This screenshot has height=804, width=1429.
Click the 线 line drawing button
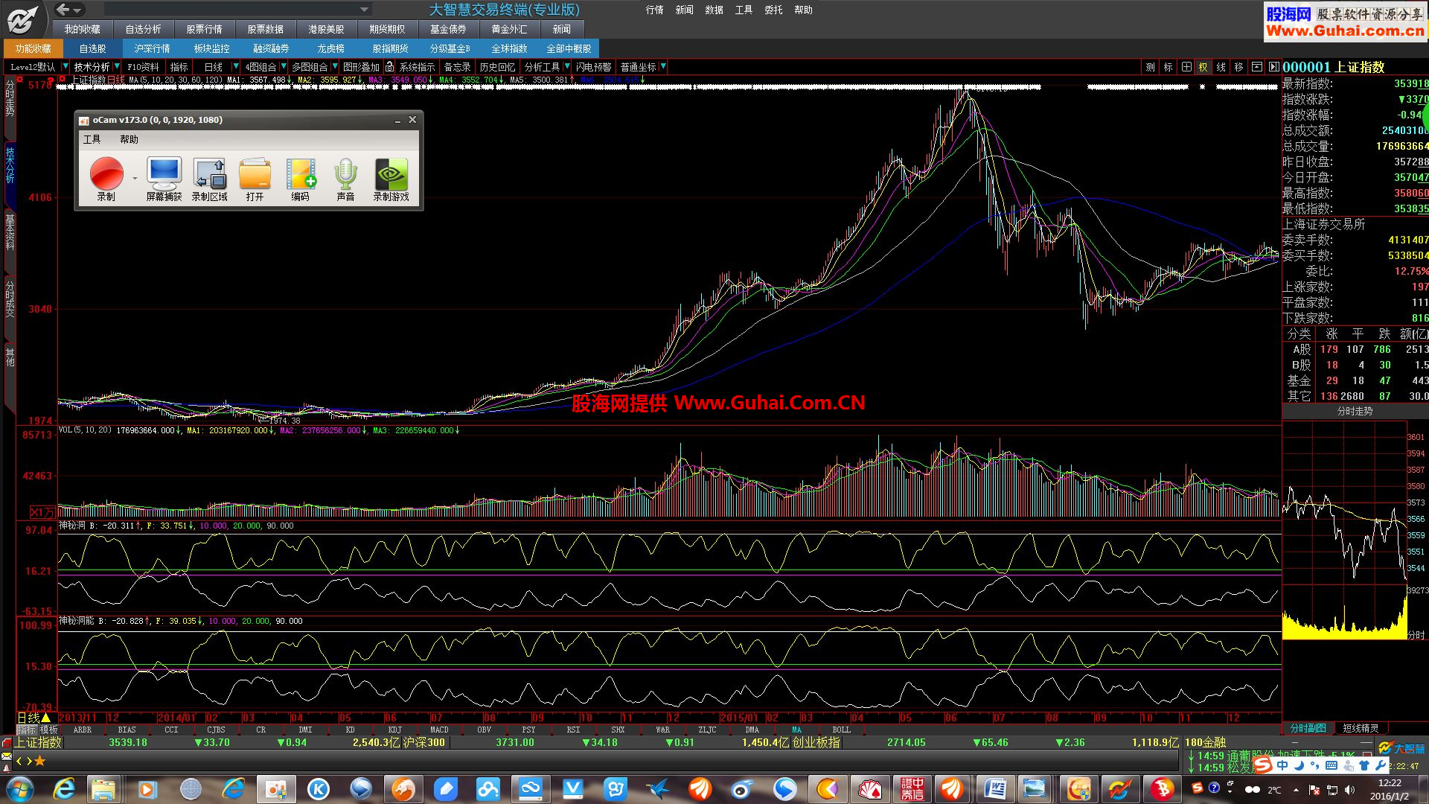click(x=1221, y=67)
